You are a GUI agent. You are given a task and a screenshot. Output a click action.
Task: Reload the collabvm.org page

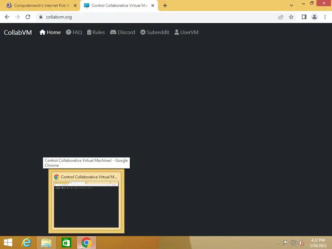pyautogui.click(x=28, y=17)
